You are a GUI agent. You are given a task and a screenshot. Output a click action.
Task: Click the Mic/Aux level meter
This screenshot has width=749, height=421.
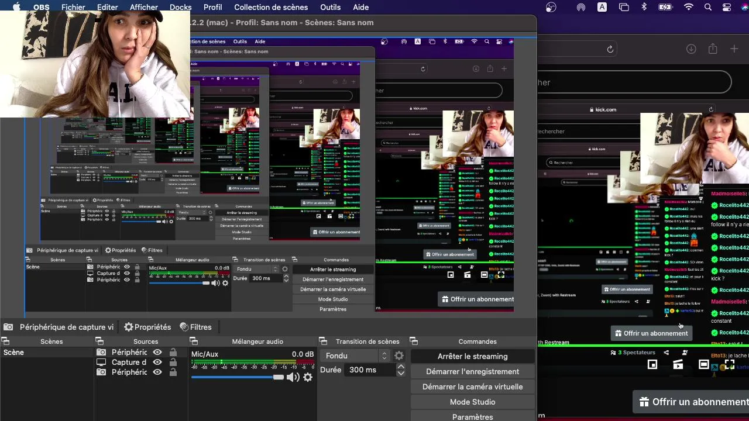(253, 363)
